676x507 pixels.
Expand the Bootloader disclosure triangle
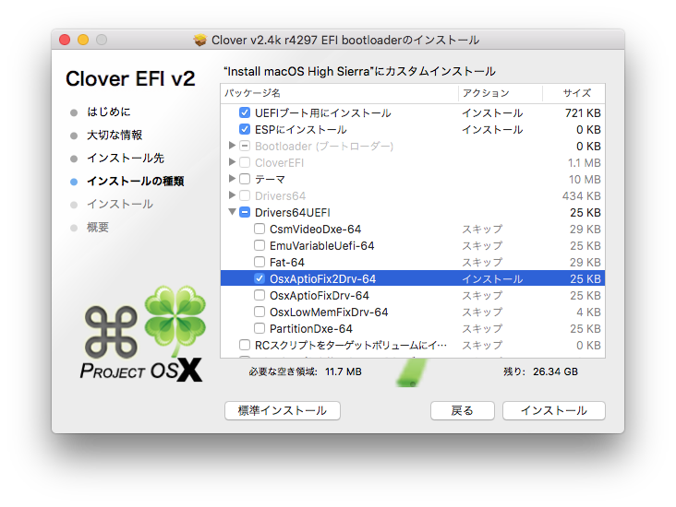click(232, 146)
